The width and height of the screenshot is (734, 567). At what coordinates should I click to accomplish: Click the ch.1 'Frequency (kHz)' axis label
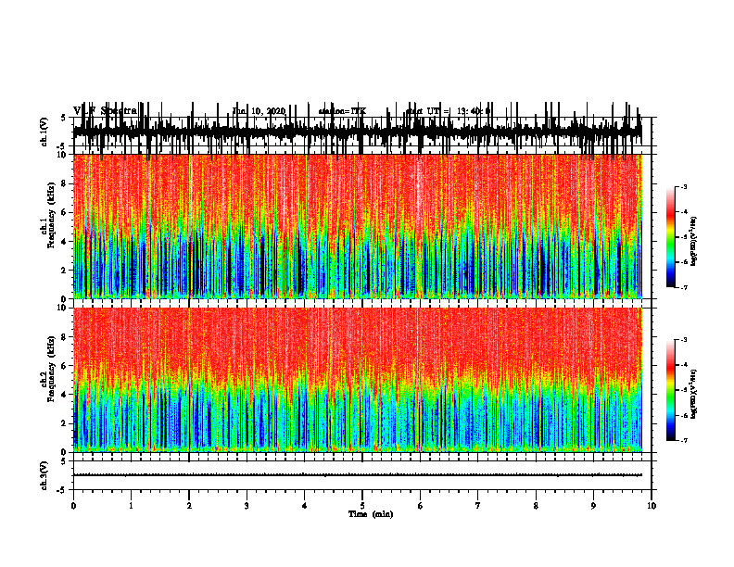tap(52, 215)
